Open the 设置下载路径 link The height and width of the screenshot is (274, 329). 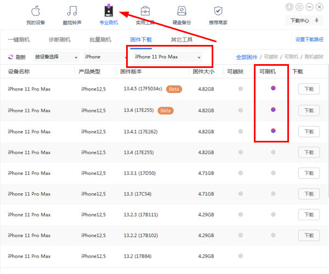pos(309,40)
